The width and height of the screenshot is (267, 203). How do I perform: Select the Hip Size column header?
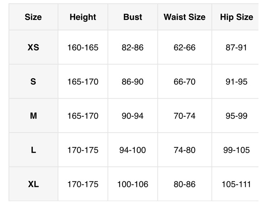coord(236,17)
